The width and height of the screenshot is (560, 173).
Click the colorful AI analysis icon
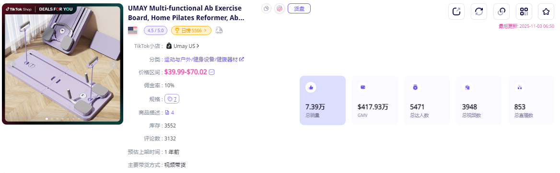click(x=280, y=9)
